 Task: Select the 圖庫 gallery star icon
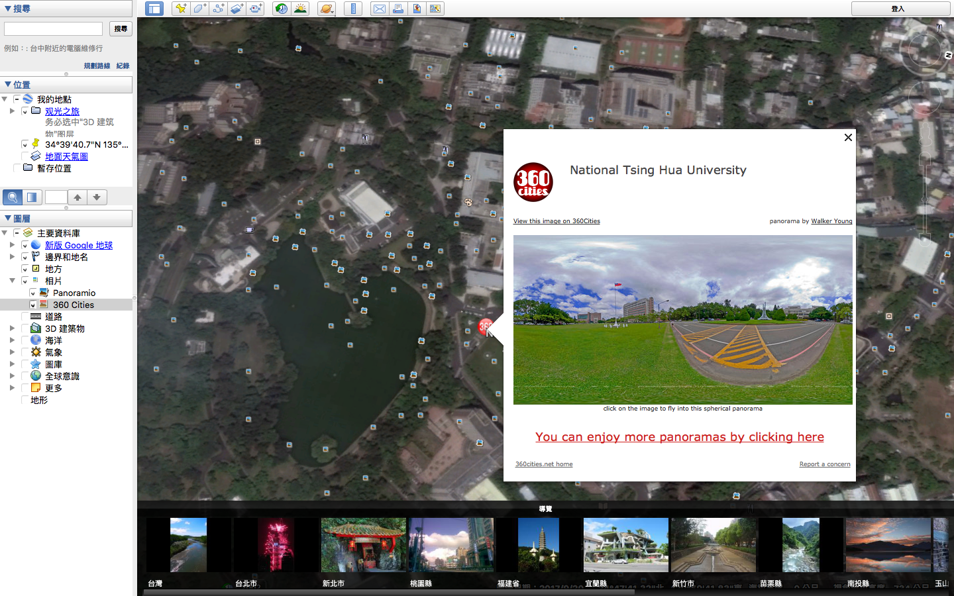36,364
